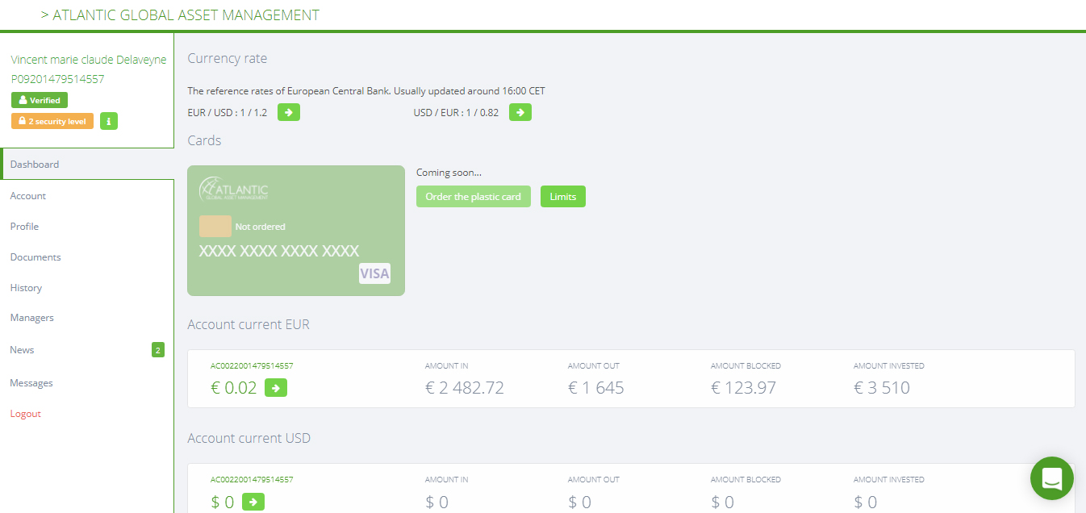Click the News unread count badge
Image resolution: width=1086 pixels, height=513 pixels.
click(x=158, y=350)
